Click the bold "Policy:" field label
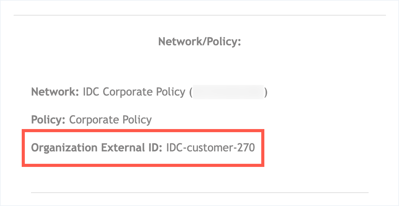This screenshot has height=206, width=399. (48, 120)
